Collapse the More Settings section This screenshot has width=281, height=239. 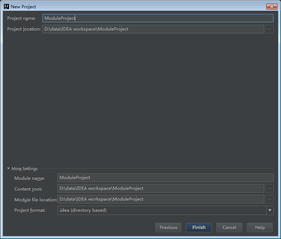[8, 169]
